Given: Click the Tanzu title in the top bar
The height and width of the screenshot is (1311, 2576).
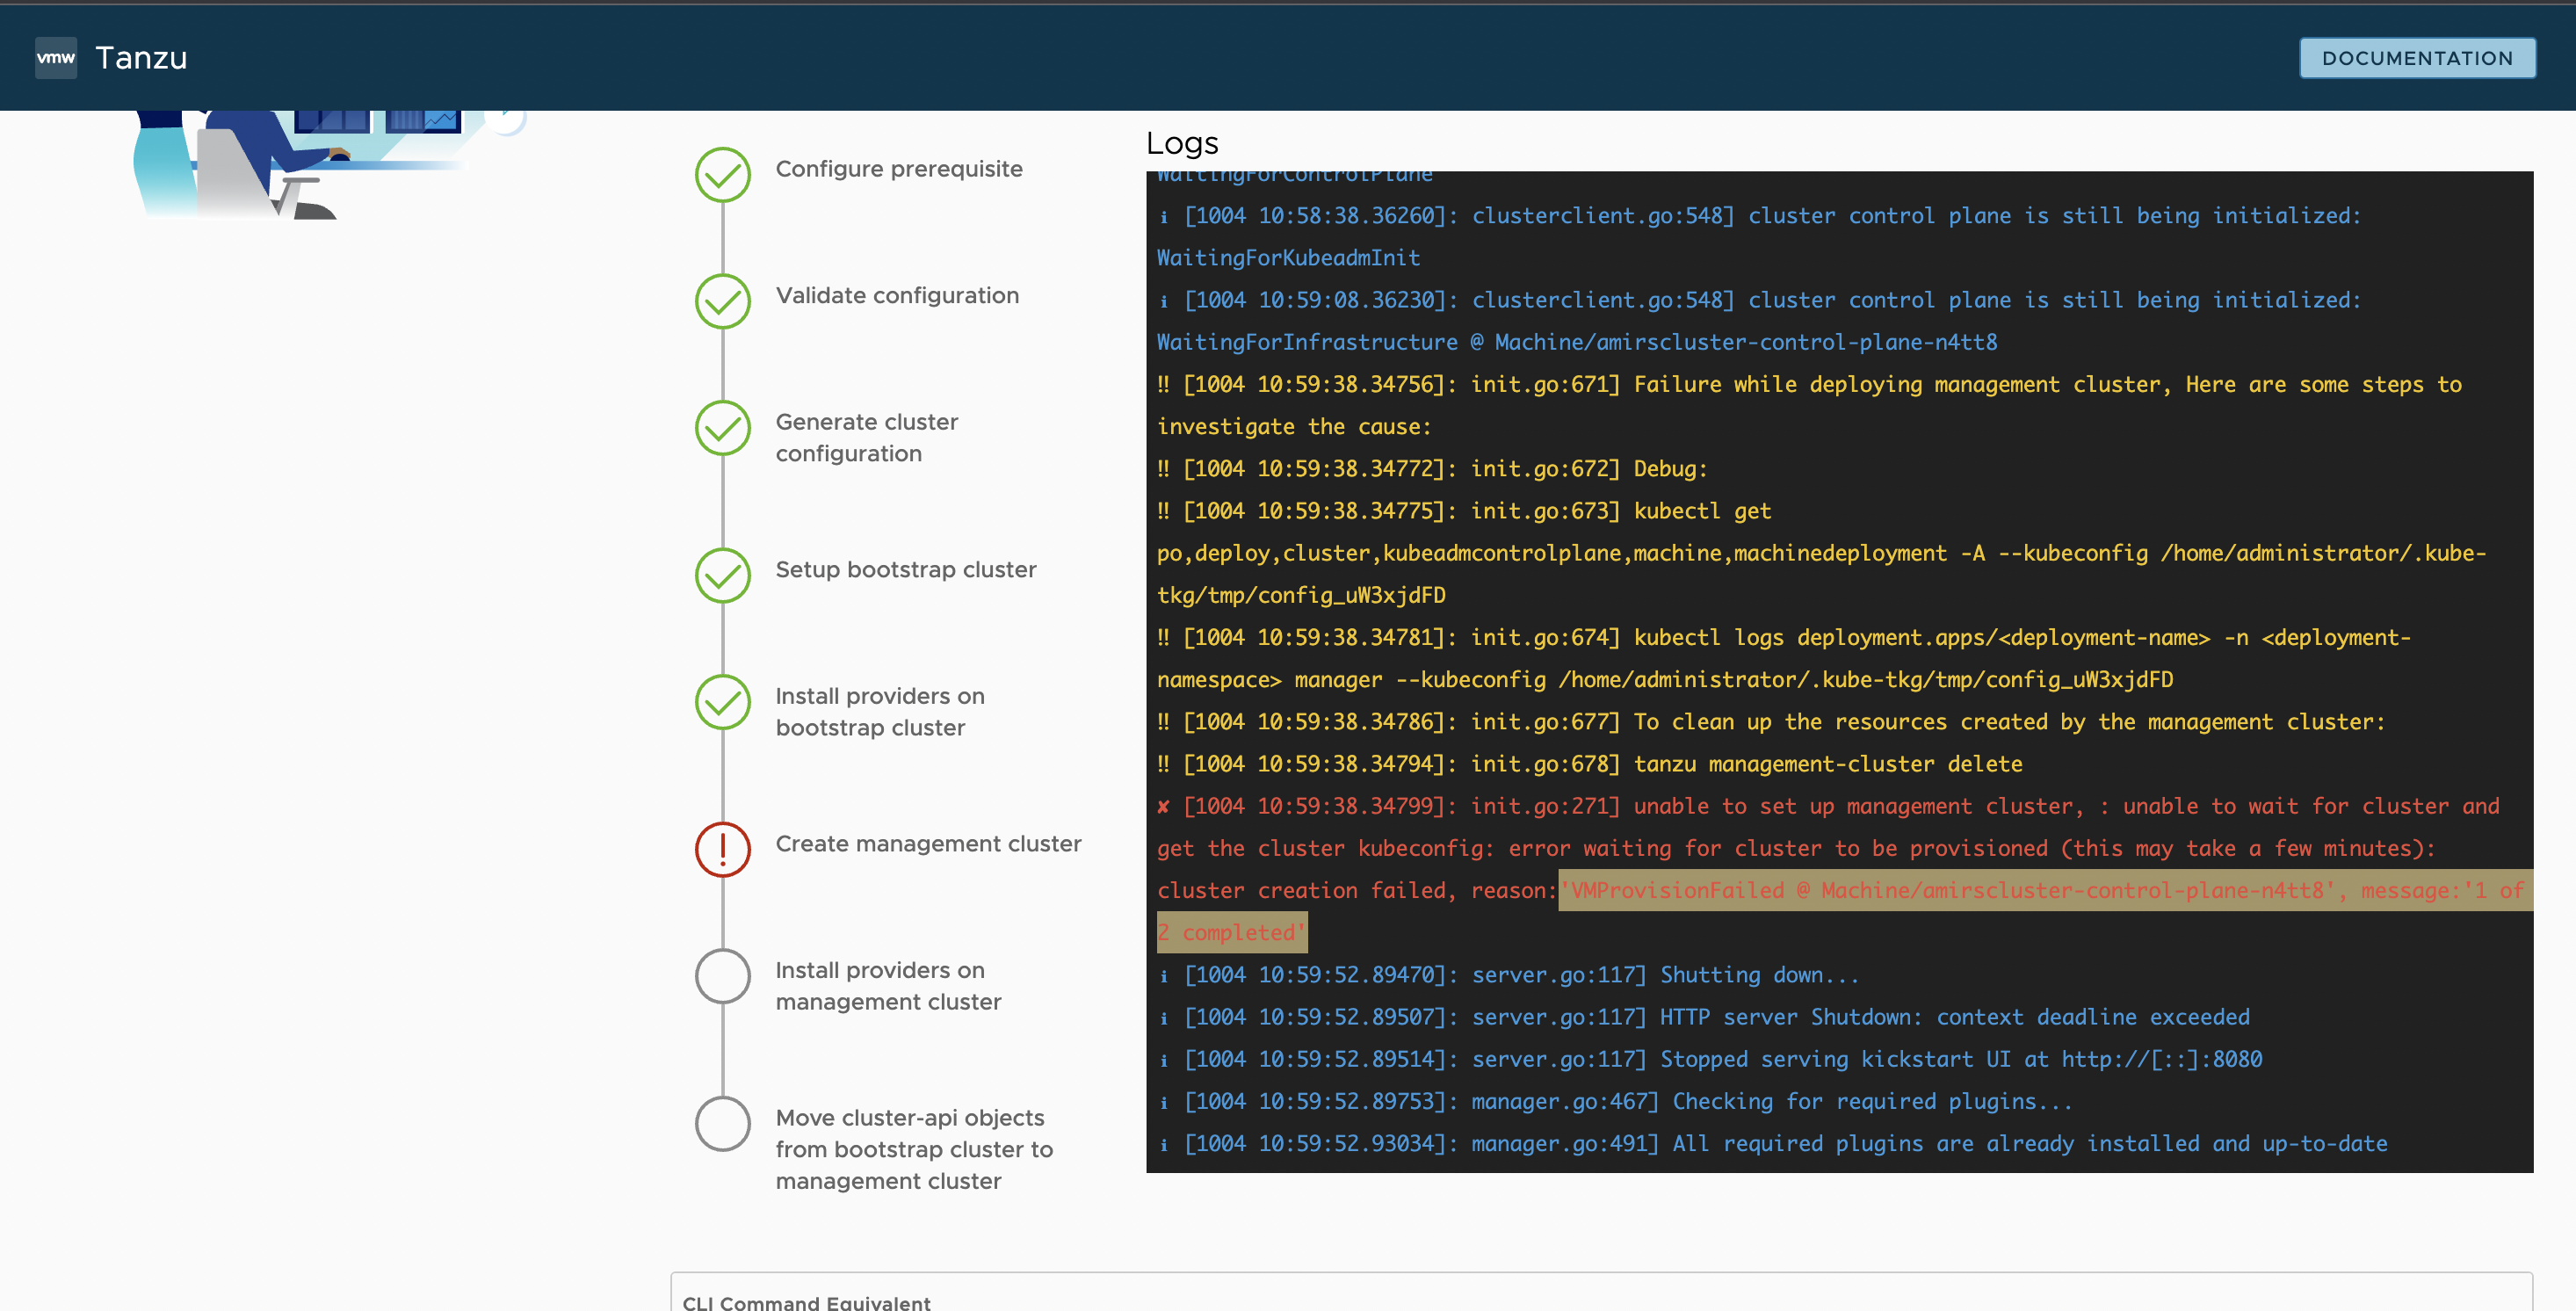Looking at the screenshot, I should [x=141, y=57].
